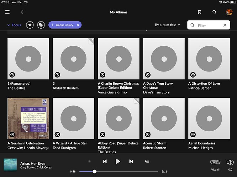Open Todd Rundgren artist link
This screenshot has width=237, height=177.
(64, 148)
